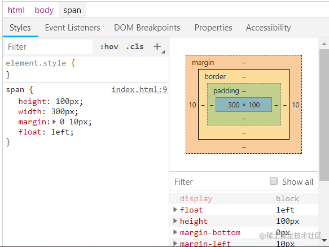
Task: Click the scrollbar down arrow
Action: 324,240
